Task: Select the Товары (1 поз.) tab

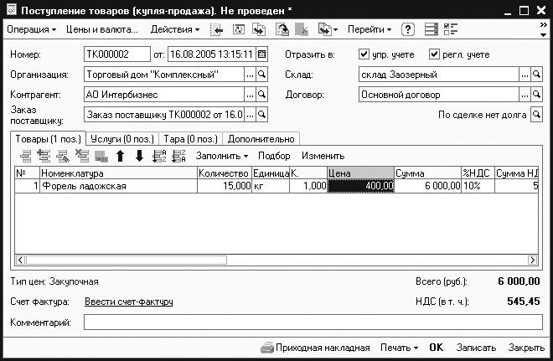Action: point(48,139)
